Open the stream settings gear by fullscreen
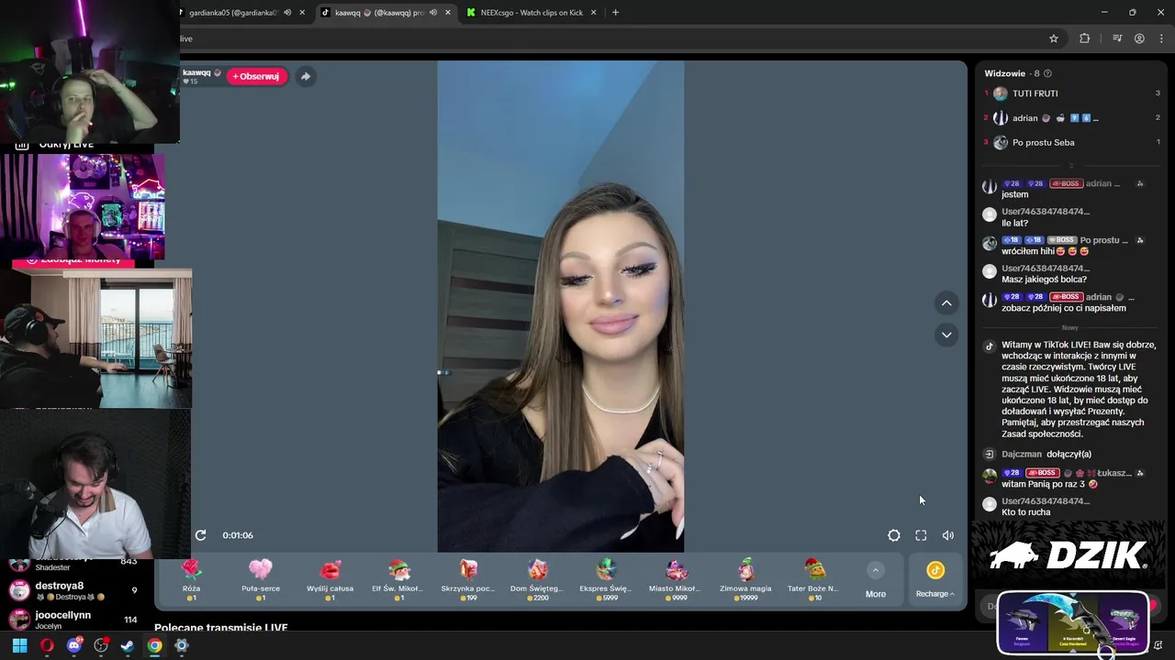The height and width of the screenshot is (660, 1175). click(x=894, y=535)
